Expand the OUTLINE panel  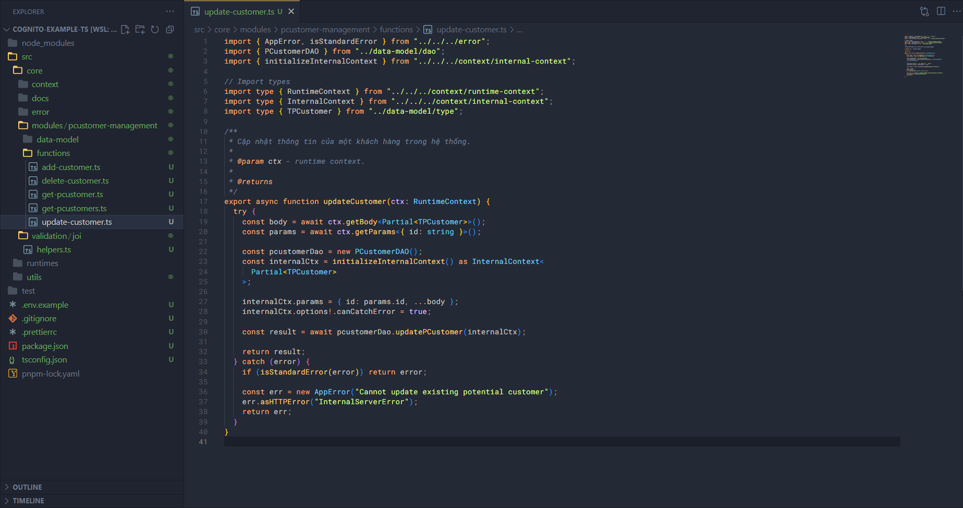pos(27,487)
